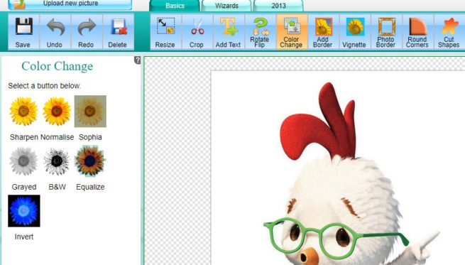Open the Add Border tool
Viewport: 465px width, 265px height.
323,31
